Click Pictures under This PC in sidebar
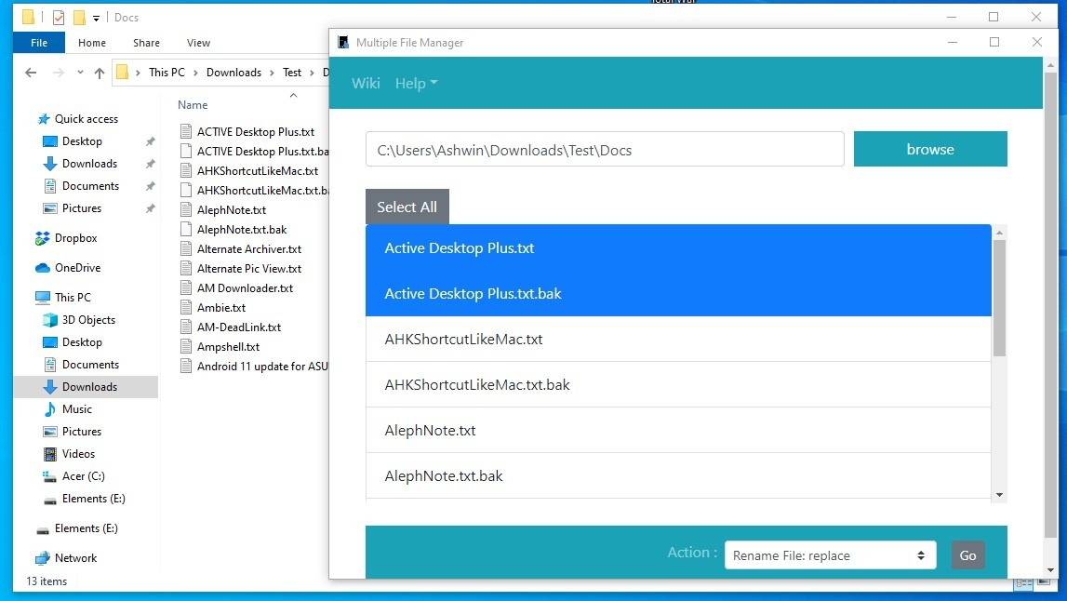Viewport: 1067px width, 601px height. (x=82, y=432)
